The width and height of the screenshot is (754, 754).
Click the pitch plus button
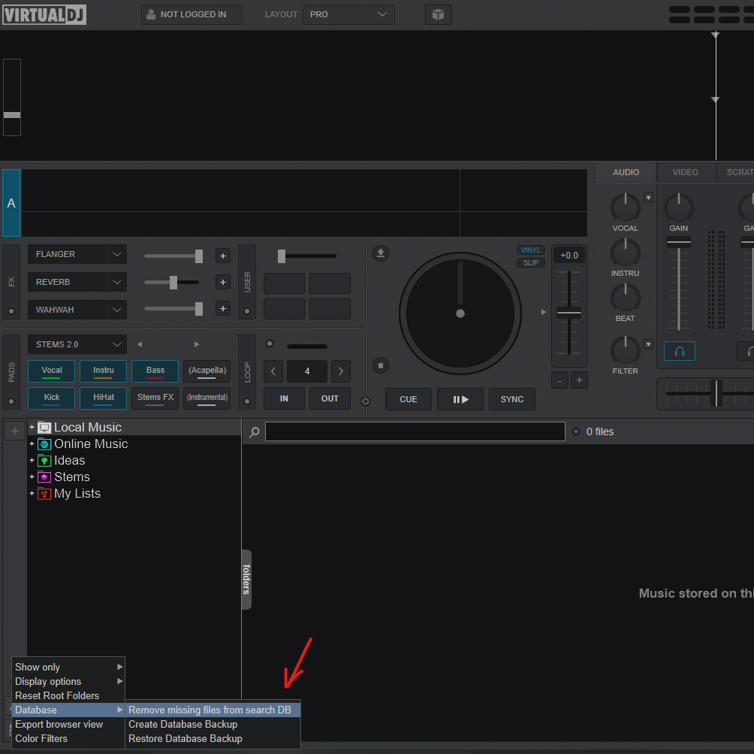pyautogui.click(x=579, y=380)
